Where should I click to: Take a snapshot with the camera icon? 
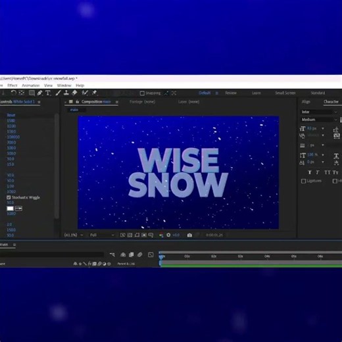[x=189, y=235]
